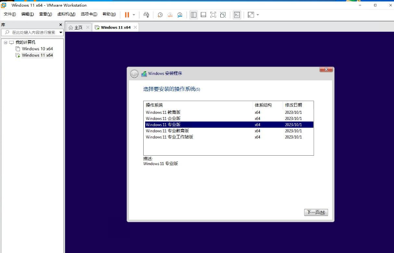The image size is (394, 253).
Task: Click the 体系结构 column header
Action: coord(267,105)
